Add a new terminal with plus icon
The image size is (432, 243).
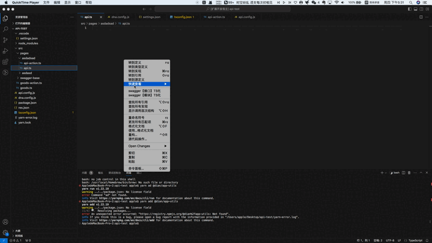pyautogui.click(x=382, y=173)
